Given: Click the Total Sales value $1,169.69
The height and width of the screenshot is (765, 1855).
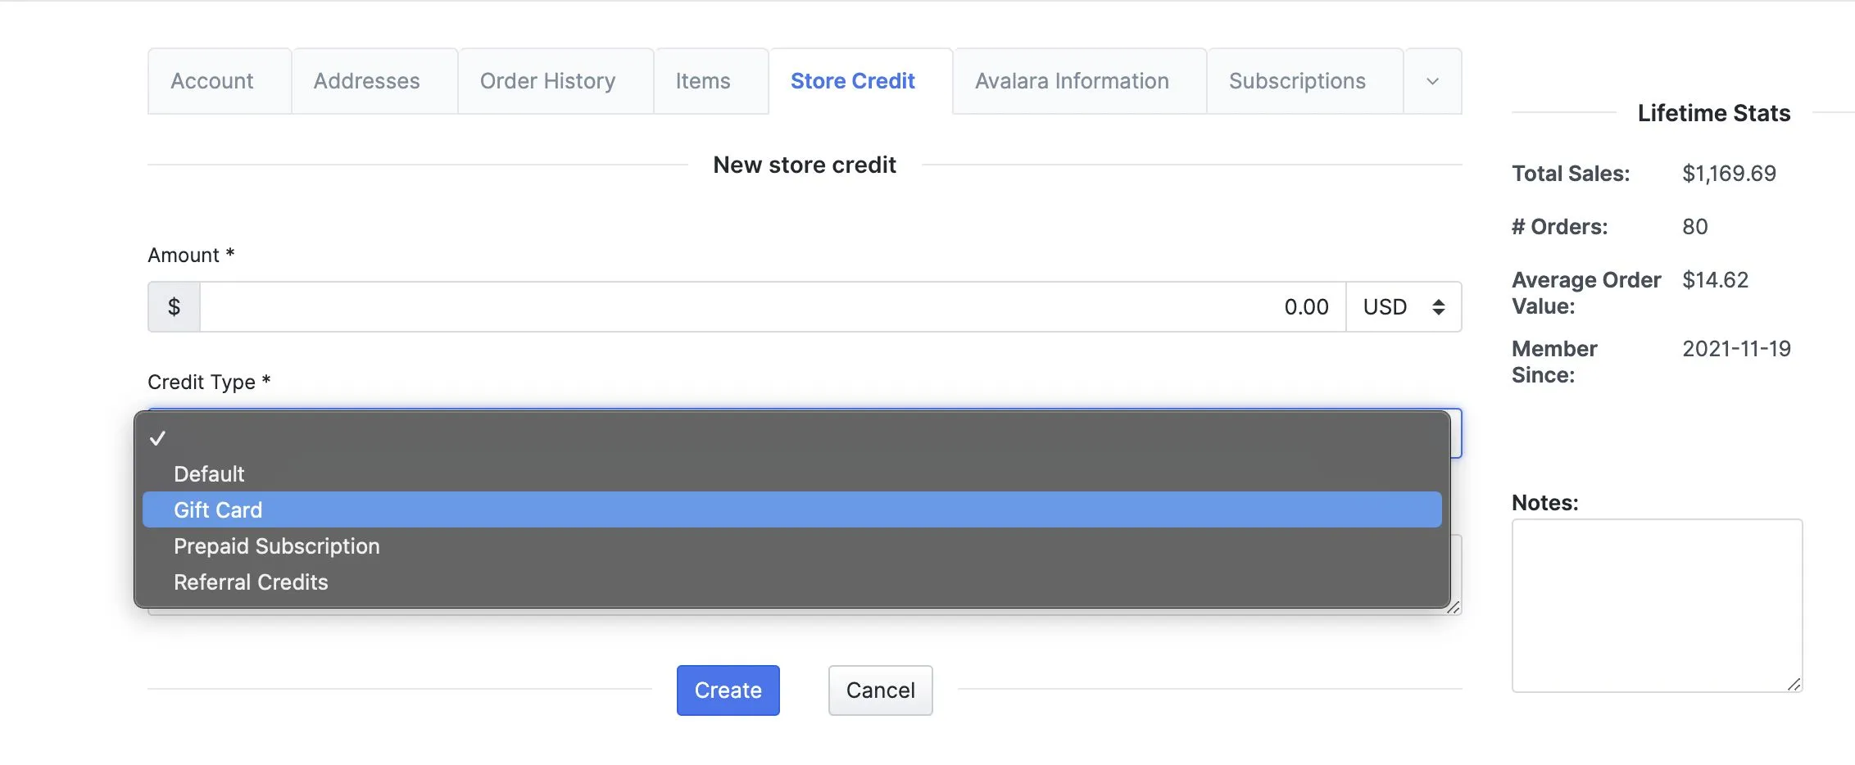Looking at the screenshot, I should point(1729,174).
